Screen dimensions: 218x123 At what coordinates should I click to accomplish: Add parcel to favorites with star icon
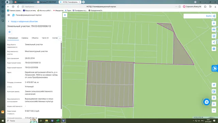(10, 32)
